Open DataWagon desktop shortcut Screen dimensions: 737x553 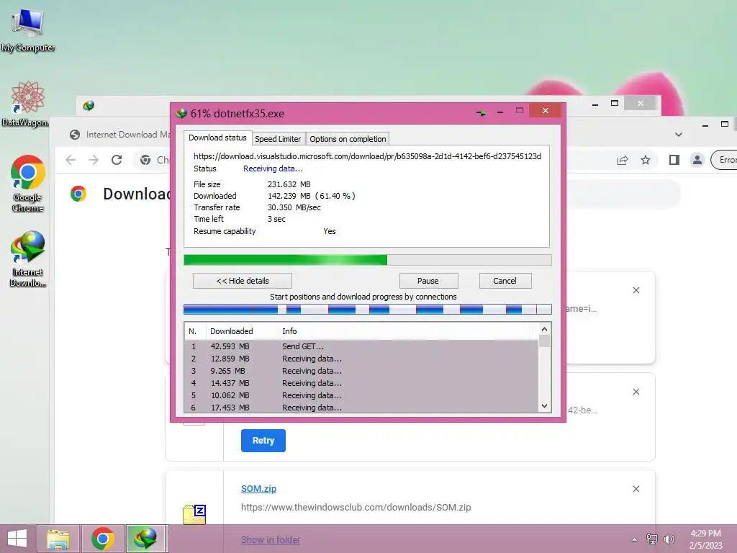pos(27,104)
